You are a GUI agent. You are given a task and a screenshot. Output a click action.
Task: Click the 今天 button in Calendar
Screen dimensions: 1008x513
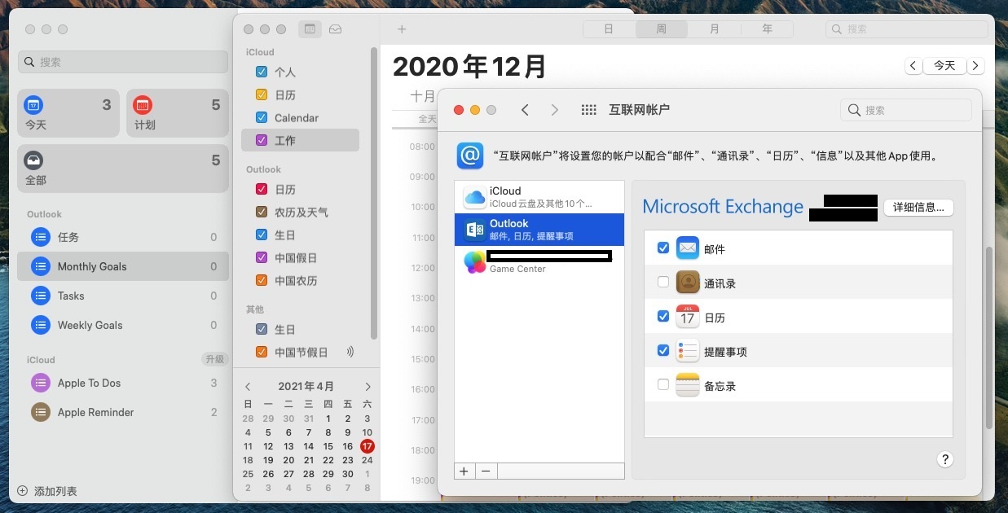[x=944, y=66]
